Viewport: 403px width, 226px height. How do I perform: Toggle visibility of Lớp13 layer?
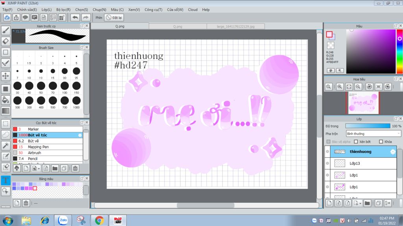pyautogui.click(x=327, y=164)
